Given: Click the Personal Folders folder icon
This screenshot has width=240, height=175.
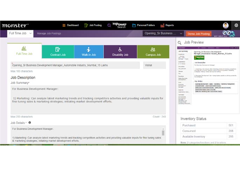Looking at the screenshot, I should [134, 25].
